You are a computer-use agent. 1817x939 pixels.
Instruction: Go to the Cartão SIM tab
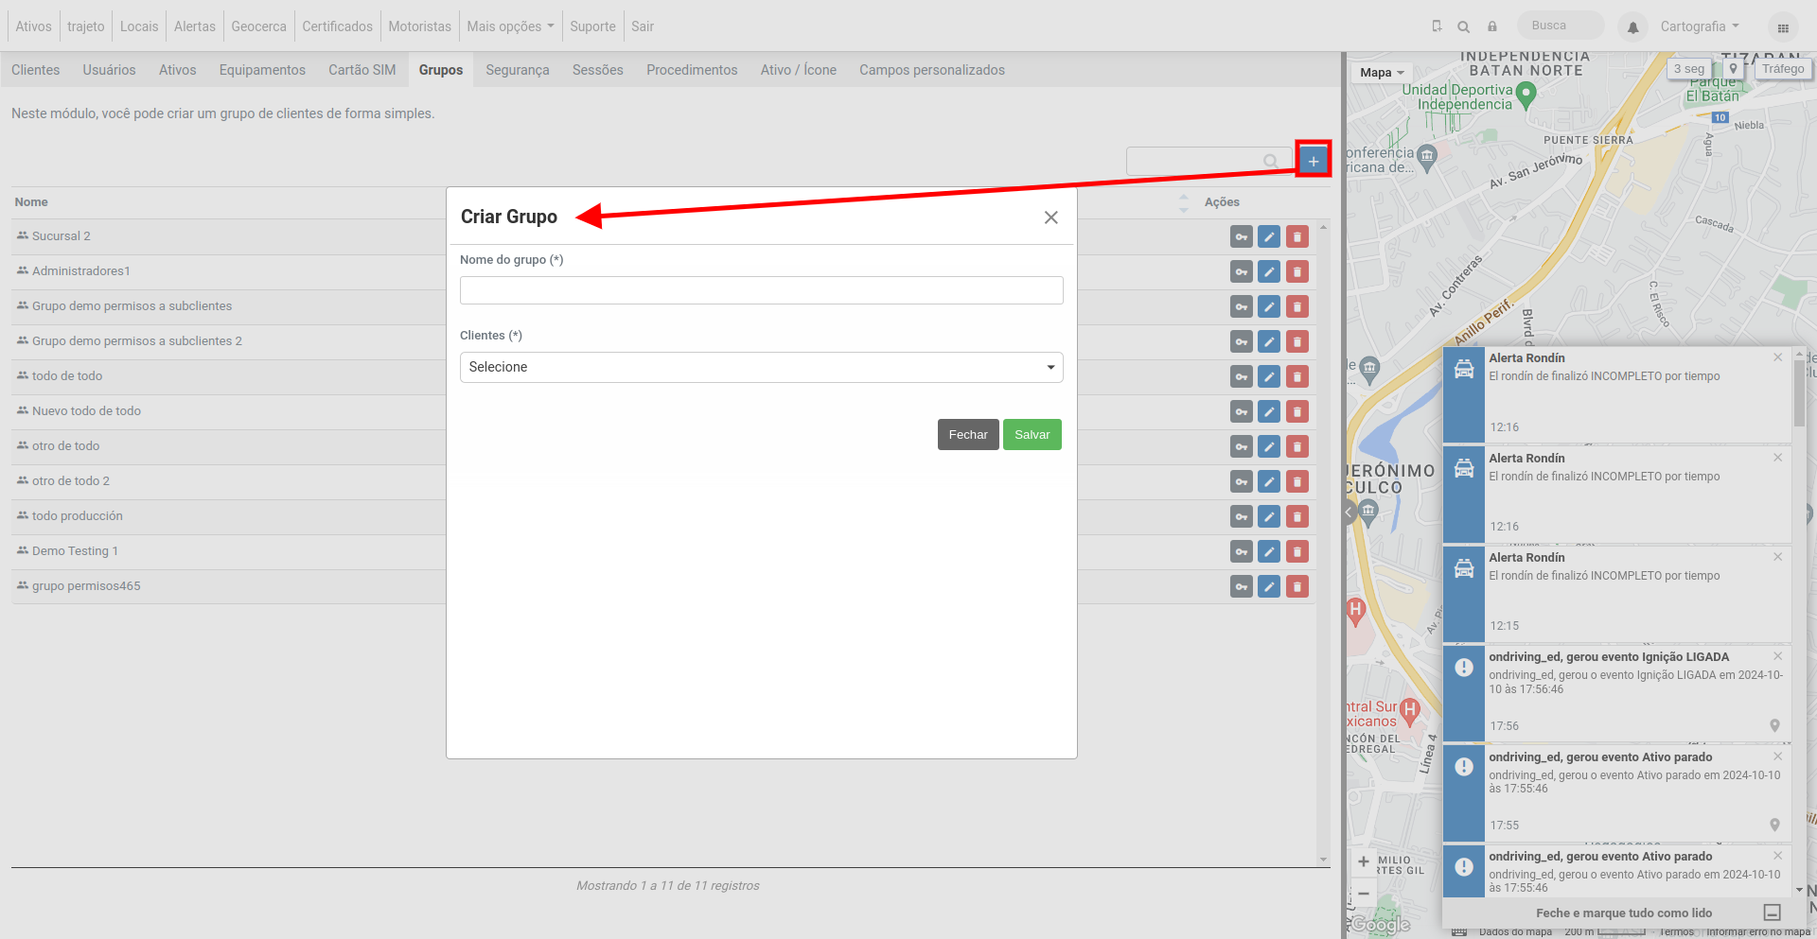[362, 70]
